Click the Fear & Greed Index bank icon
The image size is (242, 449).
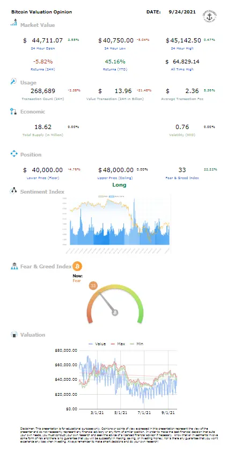[14, 266]
